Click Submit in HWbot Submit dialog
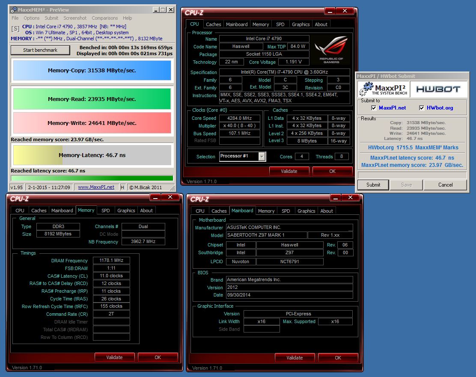 pos(373,185)
